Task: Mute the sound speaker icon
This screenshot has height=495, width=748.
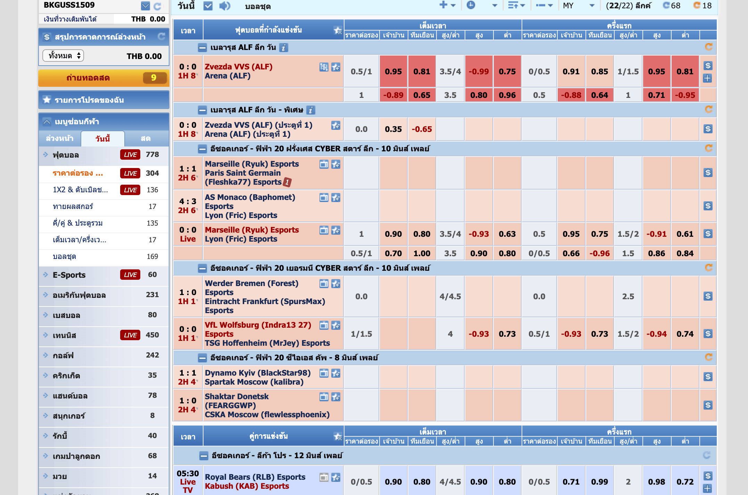Action: click(x=225, y=6)
